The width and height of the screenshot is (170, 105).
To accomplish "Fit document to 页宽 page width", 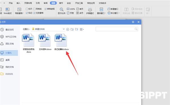I will click(x=70, y=13).
